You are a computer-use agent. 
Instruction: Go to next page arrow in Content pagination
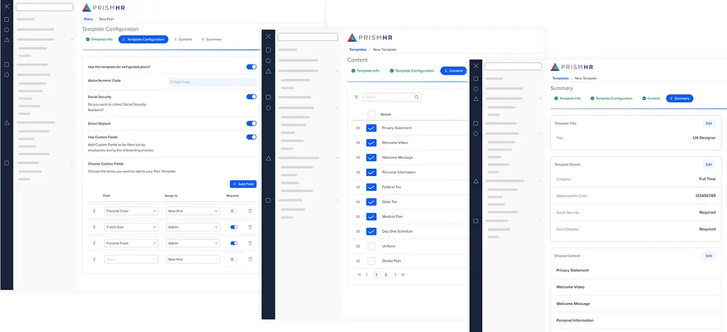click(395, 275)
